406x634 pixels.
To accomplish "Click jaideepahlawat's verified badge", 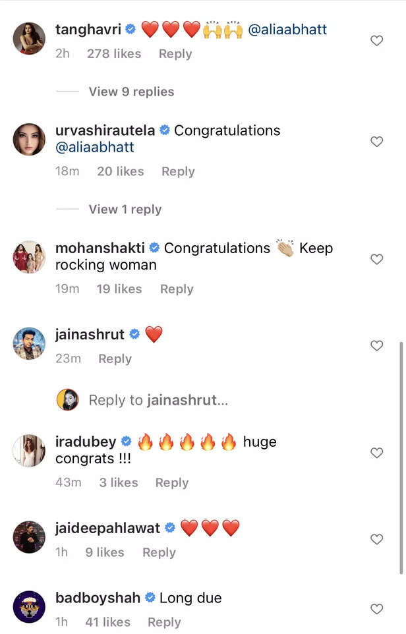I will [x=171, y=527].
